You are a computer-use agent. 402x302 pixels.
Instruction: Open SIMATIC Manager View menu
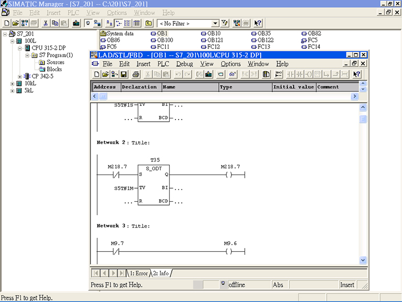click(x=93, y=13)
